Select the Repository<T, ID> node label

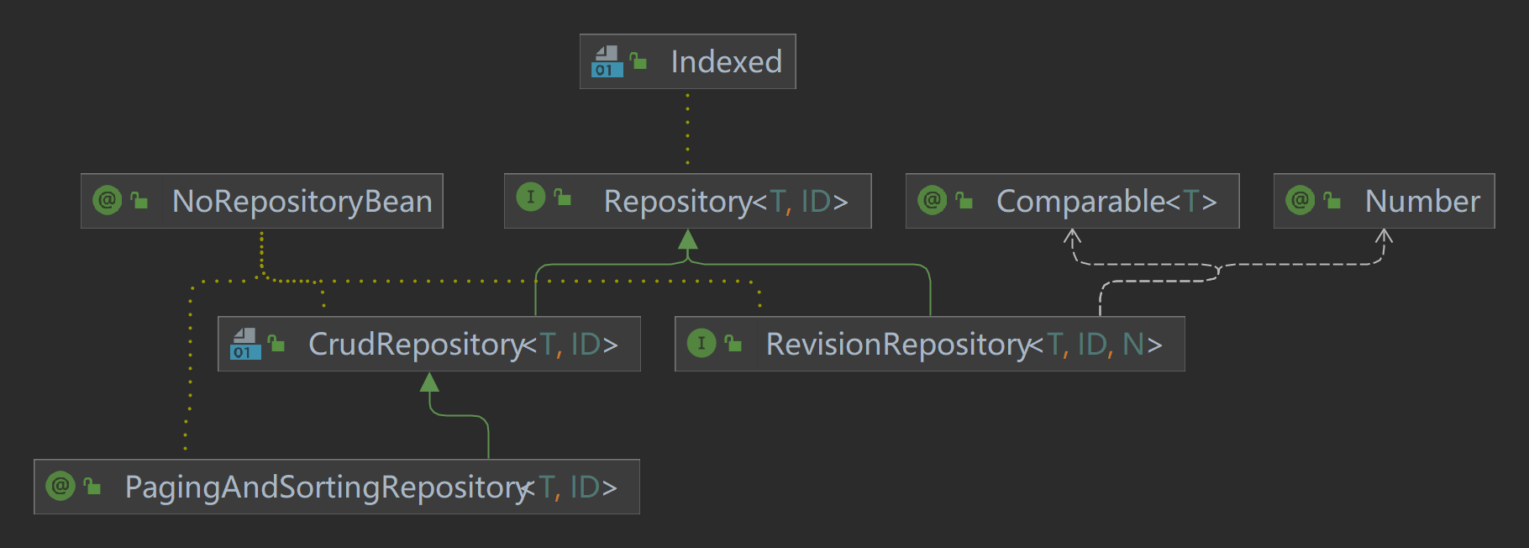726,202
